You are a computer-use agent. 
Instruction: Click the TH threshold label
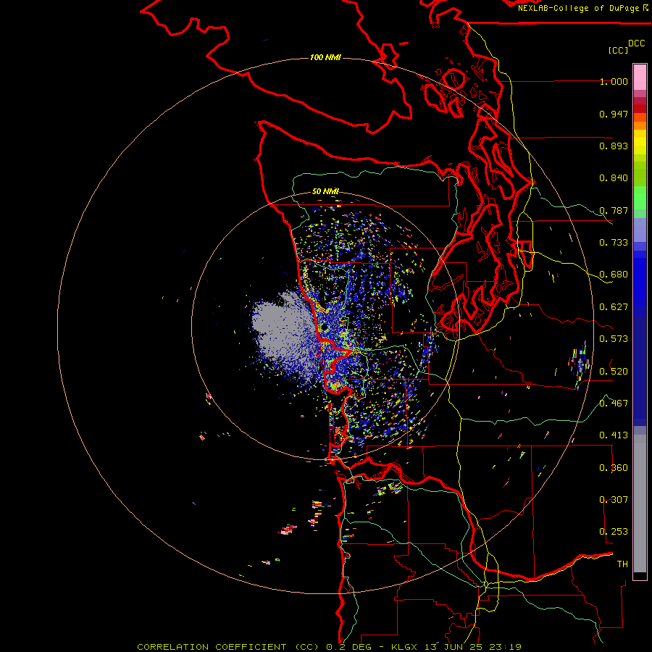[x=622, y=564]
